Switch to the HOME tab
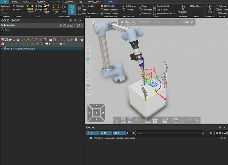 (x=15, y=2)
